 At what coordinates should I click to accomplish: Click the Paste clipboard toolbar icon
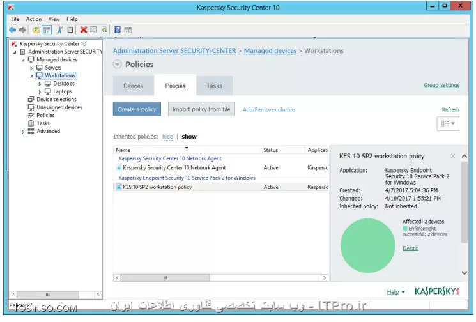(x=70, y=30)
